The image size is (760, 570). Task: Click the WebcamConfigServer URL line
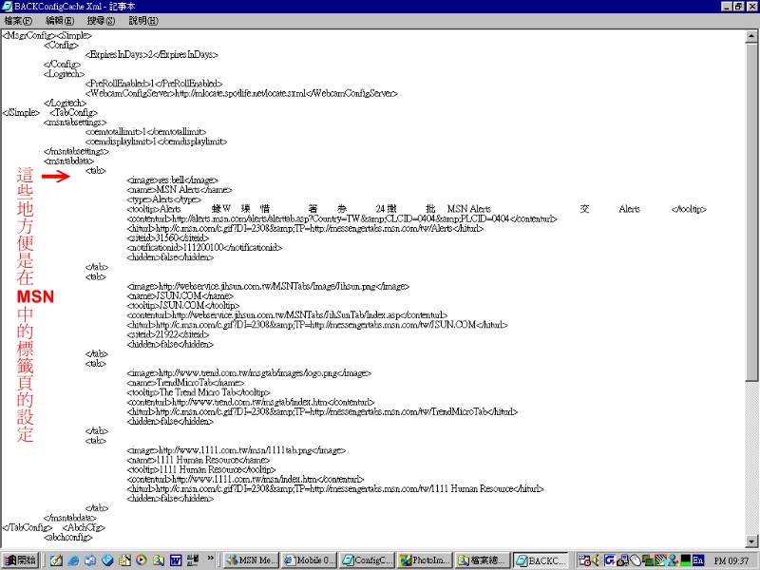(x=241, y=93)
